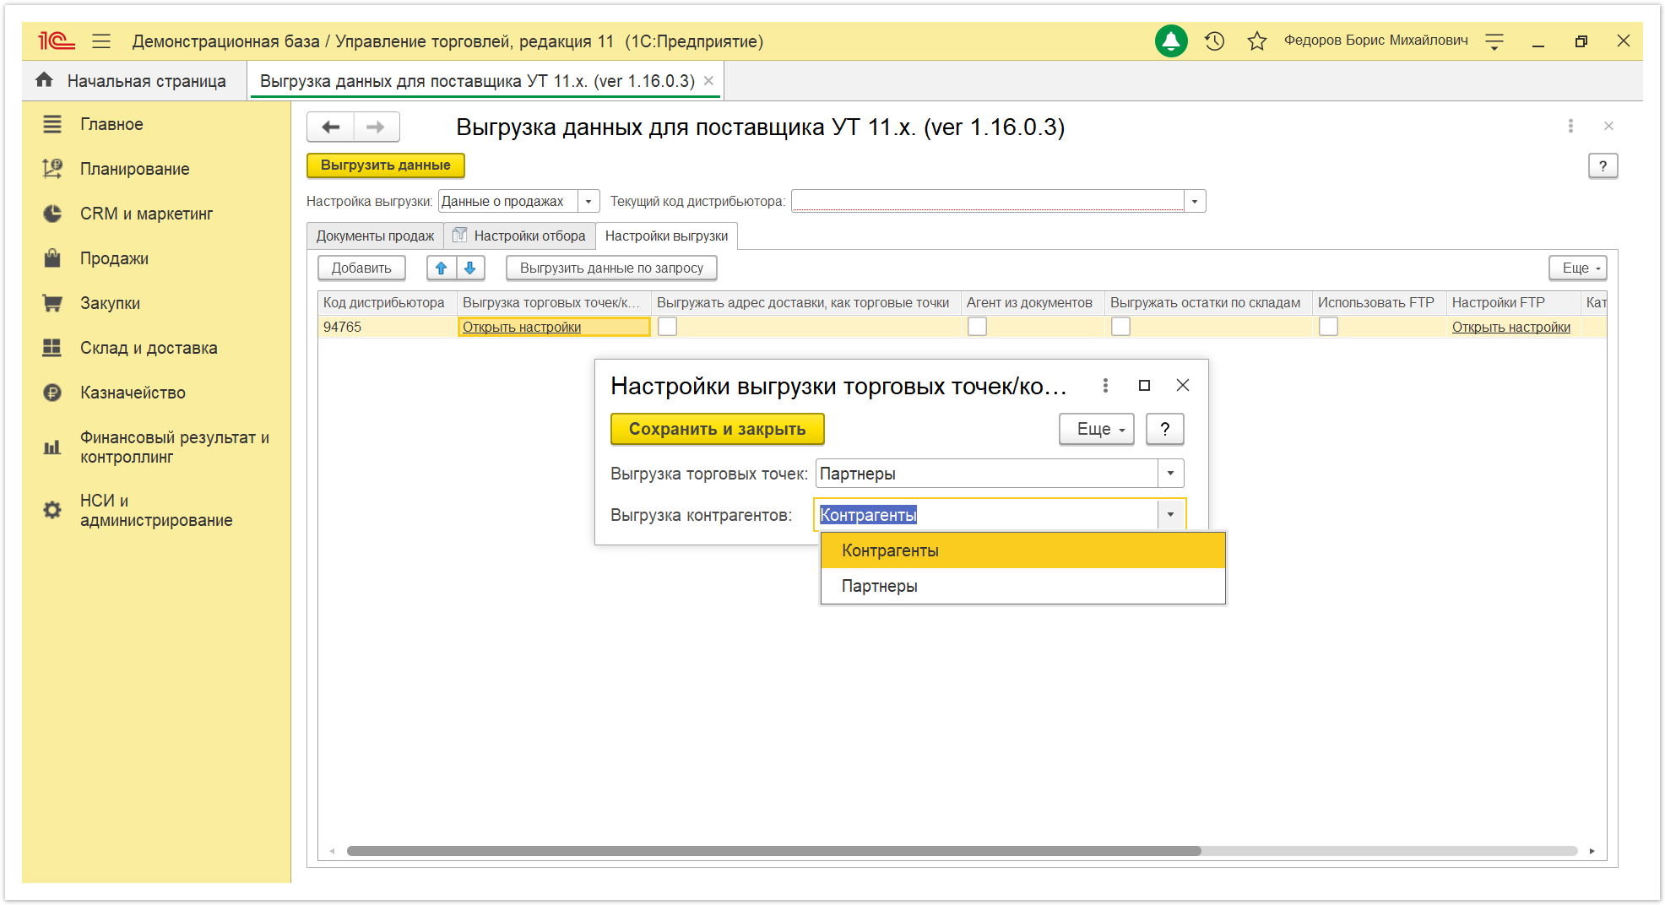Open Казначейство section
This screenshot has height=905, width=1665.
(133, 393)
